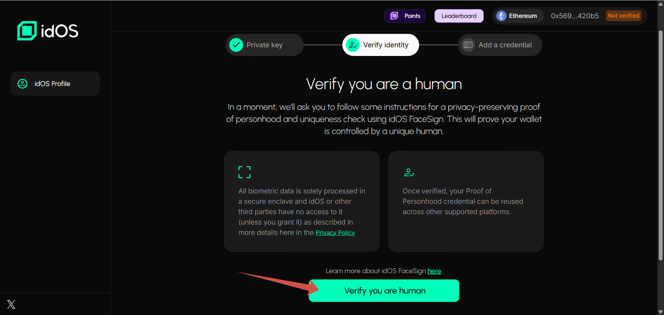This screenshot has height=315, width=664.
Task: Click the green Private key checkmark icon
Action: (x=236, y=45)
